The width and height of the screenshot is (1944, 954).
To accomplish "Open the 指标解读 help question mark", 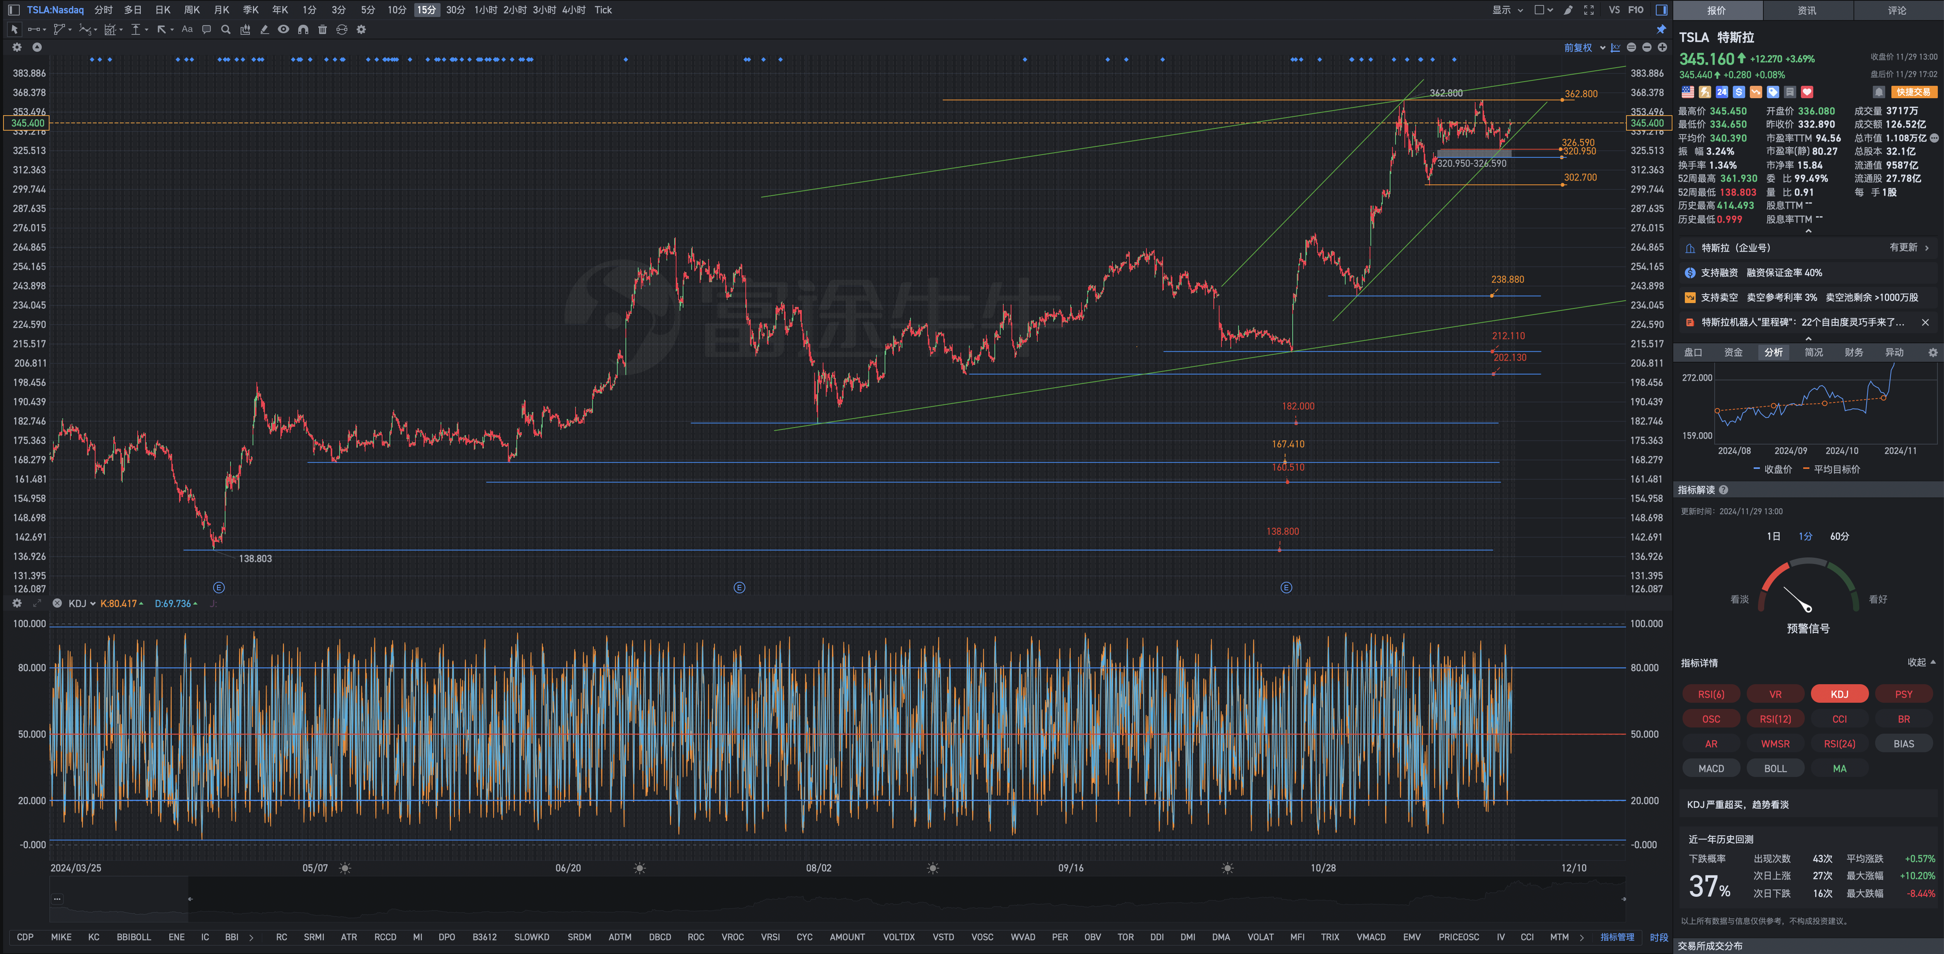I will coord(1724,490).
